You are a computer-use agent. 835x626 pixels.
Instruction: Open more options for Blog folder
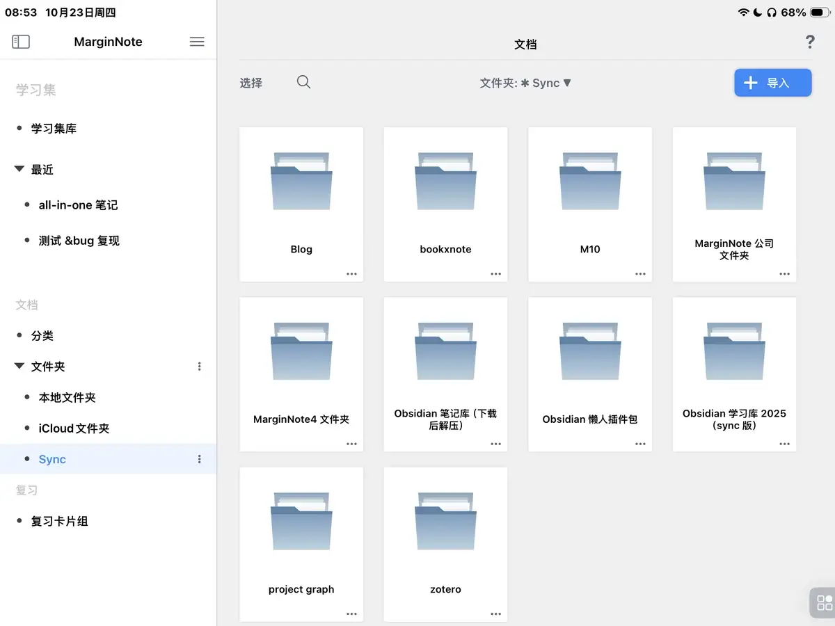(351, 274)
